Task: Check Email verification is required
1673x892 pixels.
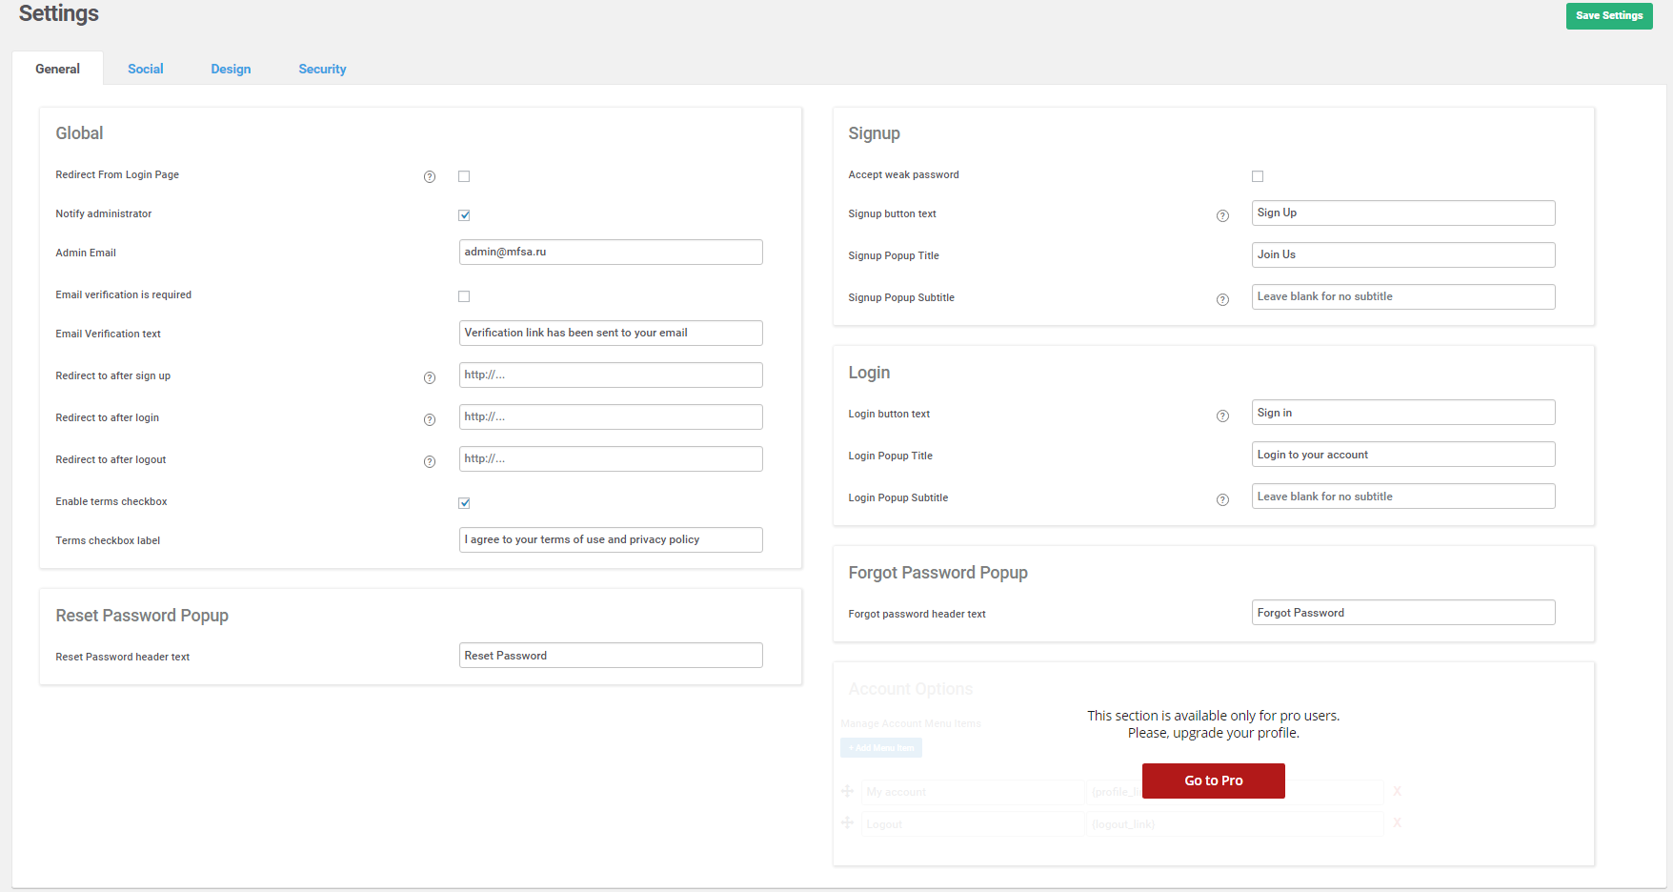Action: 464,296
